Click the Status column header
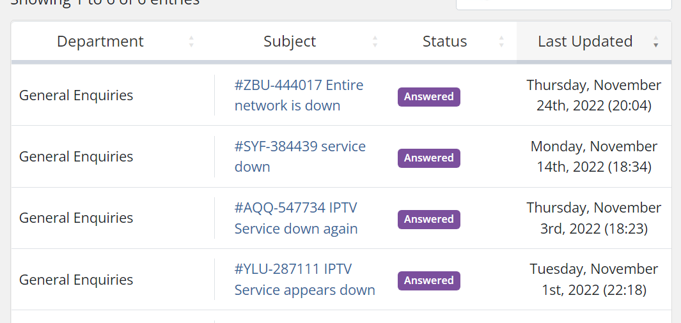 pyautogui.click(x=444, y=41)
